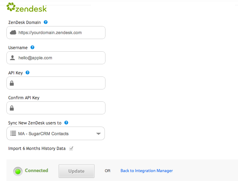Toggle Import 6 Months History Data checkbox
Viewport: 238px width, 181px height.
click(x=71, y=148)
